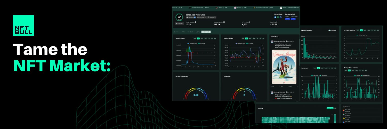Click the Floor Price info icon

pos(277,22)
